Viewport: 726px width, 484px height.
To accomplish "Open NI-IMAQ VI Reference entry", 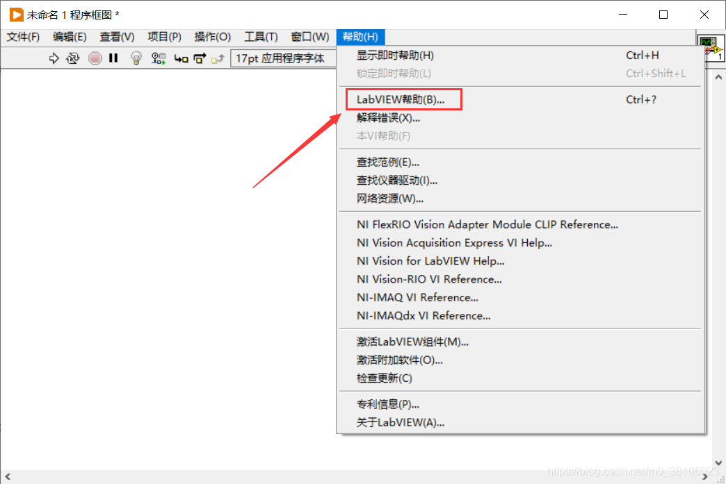I will click(x=520, y=298).
